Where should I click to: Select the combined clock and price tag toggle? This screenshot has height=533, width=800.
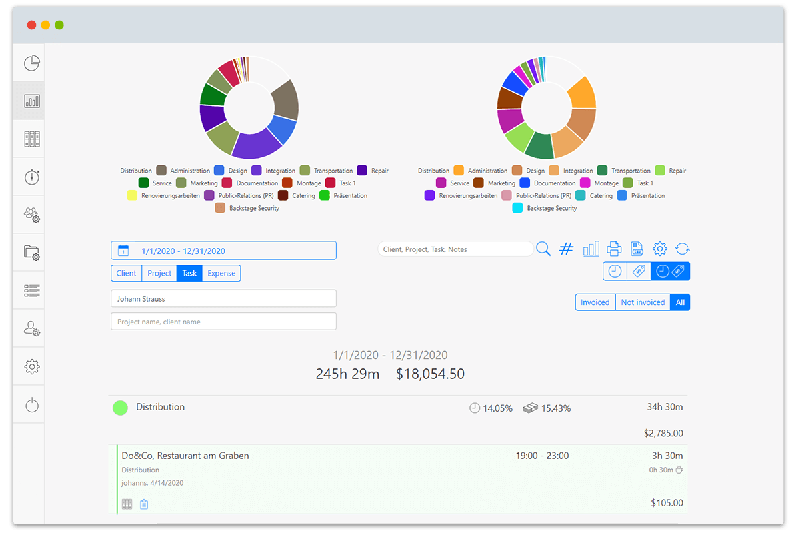(x=670, y=271)
